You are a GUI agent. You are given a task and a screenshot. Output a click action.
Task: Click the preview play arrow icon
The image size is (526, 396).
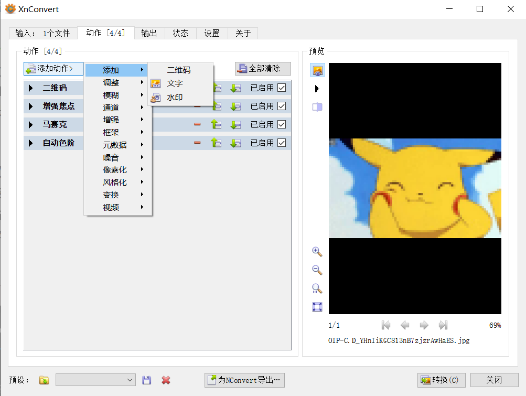coord(317,89)
